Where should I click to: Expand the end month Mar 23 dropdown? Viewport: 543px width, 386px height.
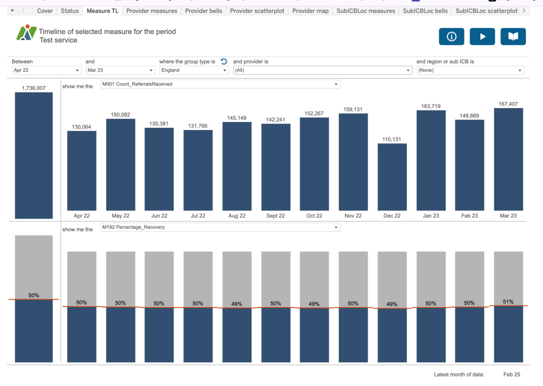click(x=120, y=70)
